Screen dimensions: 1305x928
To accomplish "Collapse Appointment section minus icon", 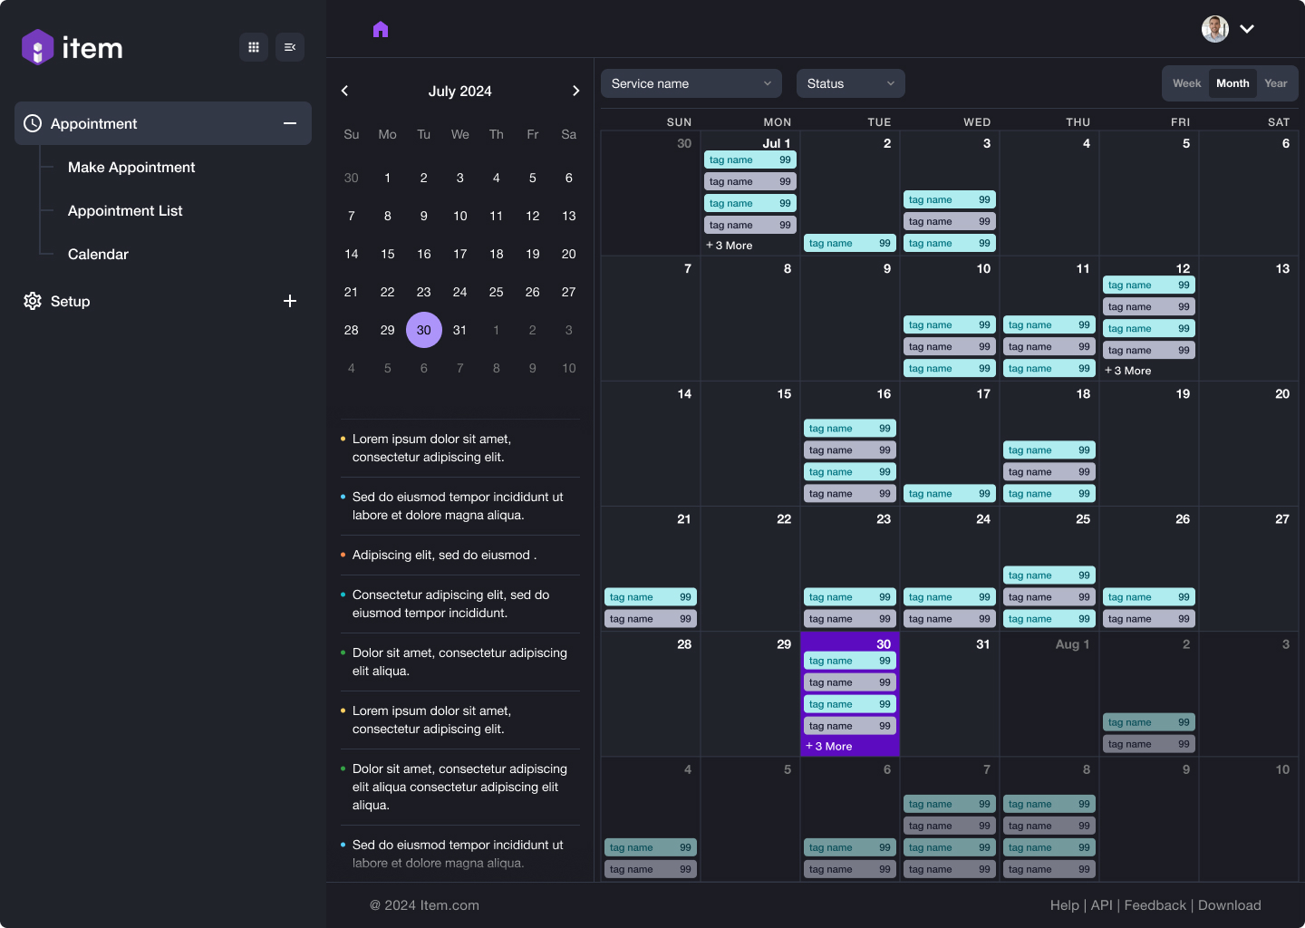I will pyautogui.click(x=290, y=123).
